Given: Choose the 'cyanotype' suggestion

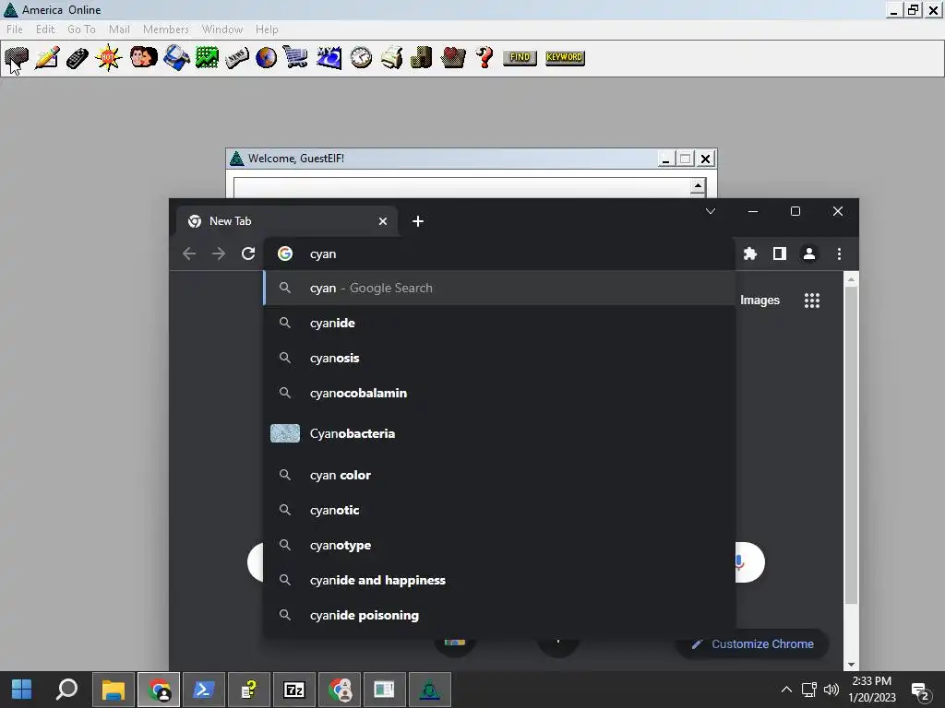Looking at the screenshot, I should 499,545.
